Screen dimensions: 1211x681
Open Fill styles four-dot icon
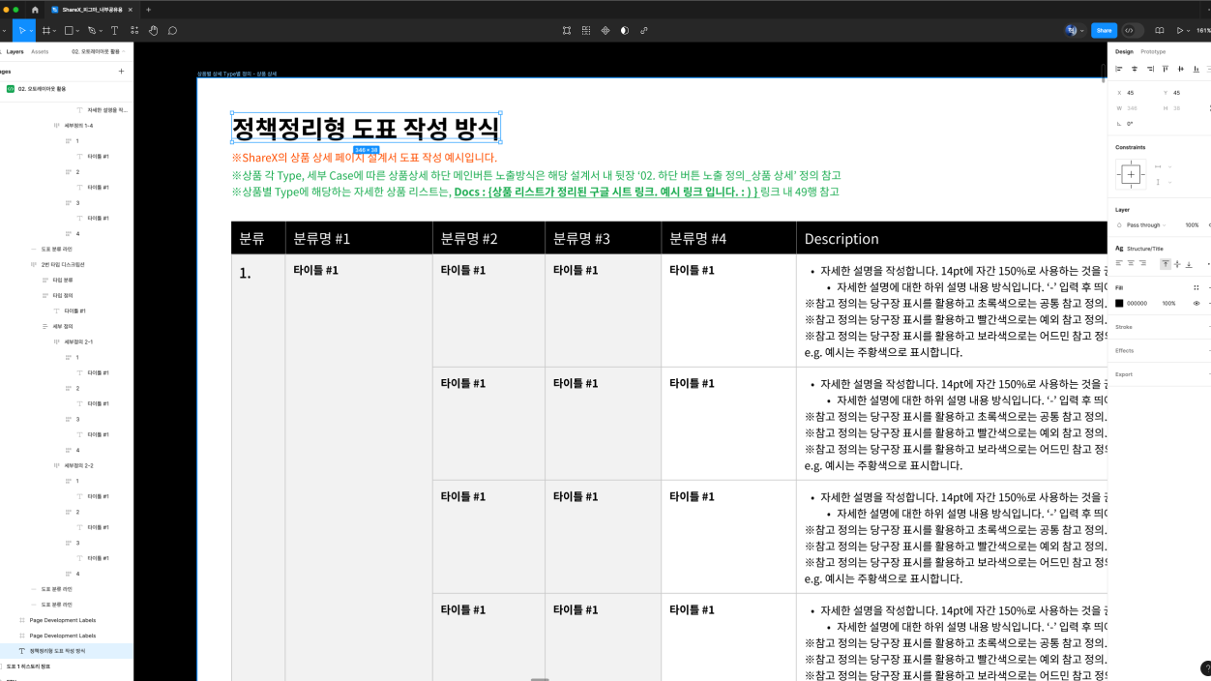1196,287
